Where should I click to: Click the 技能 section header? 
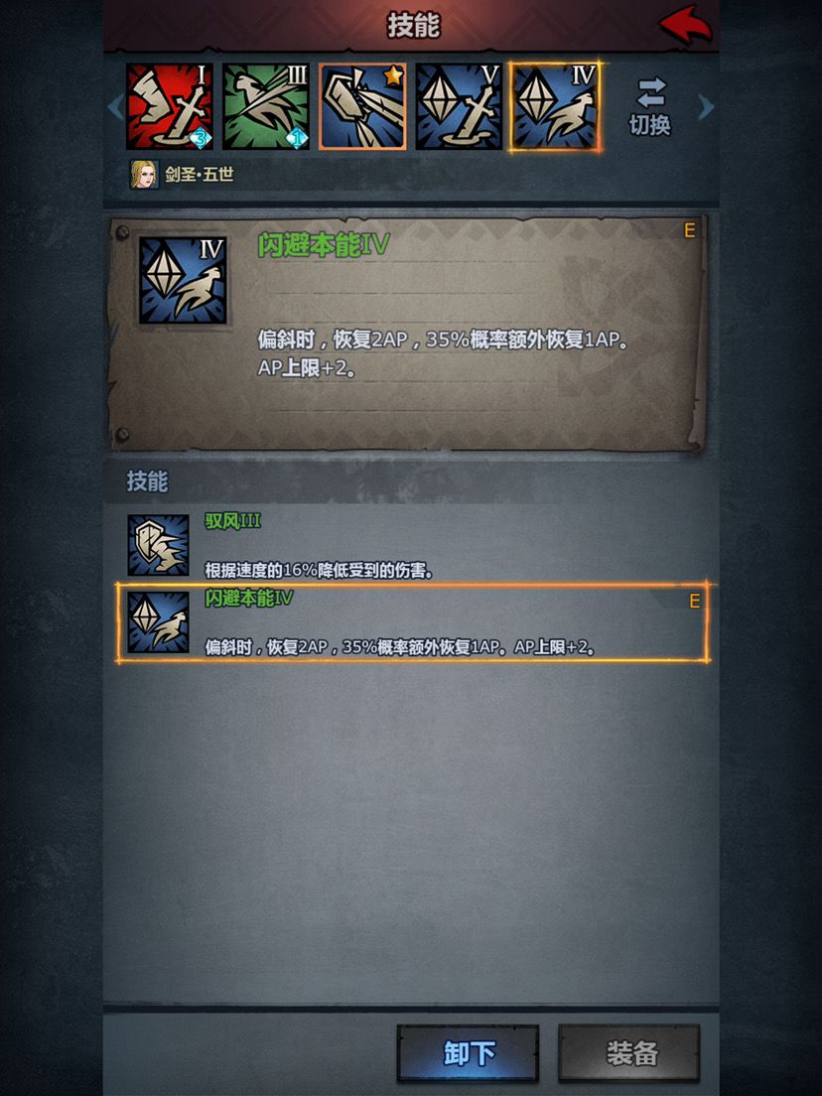point(148,480)
